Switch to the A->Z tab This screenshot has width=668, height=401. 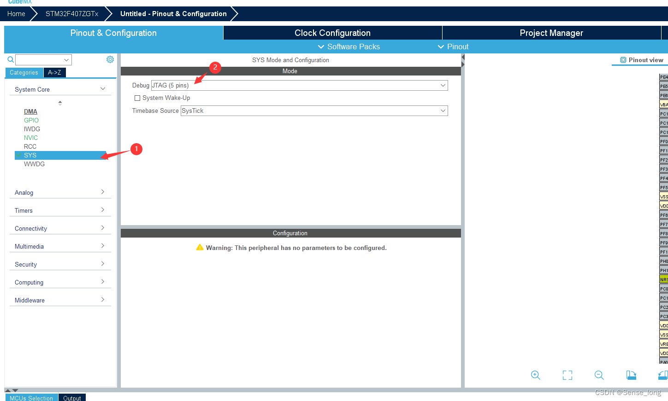coord(54,72)
